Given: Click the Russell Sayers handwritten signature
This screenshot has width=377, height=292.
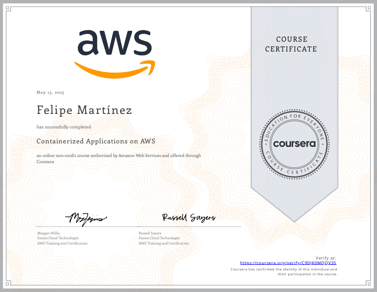Looking at the screenshot, I should 189,218.
